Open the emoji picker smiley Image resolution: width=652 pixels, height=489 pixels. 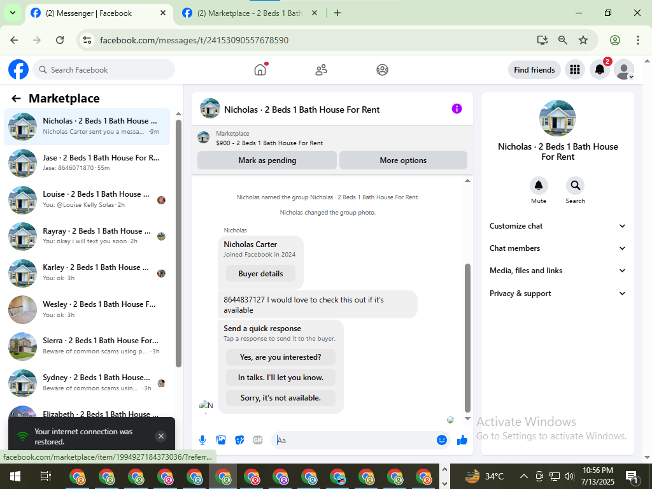click(442, 440)
